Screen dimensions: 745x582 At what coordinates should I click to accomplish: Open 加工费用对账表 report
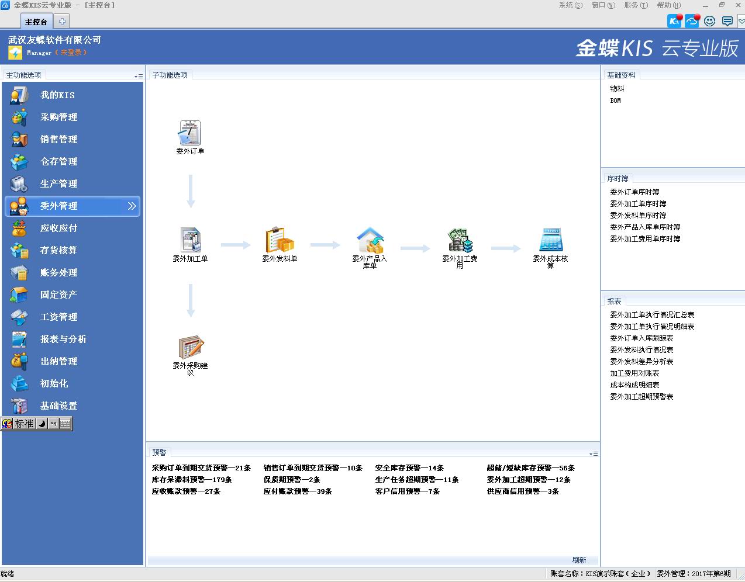coord(634,373)
